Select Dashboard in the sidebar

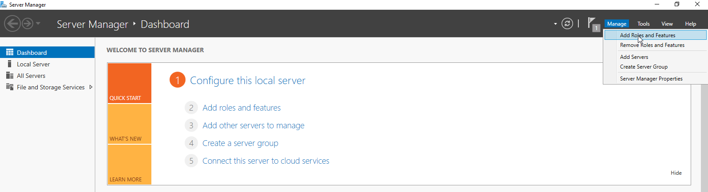coord(47,52)
